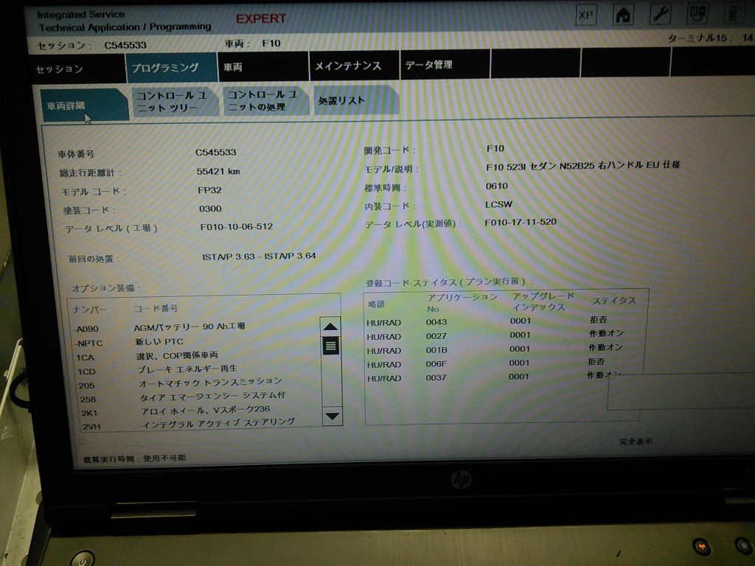This screenshot has width=755, height=566.
Task: Open the データ管理 menu tab
Action: 445,65
